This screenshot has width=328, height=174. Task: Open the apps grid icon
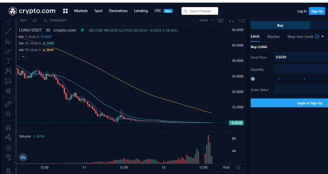coord(65,11)
